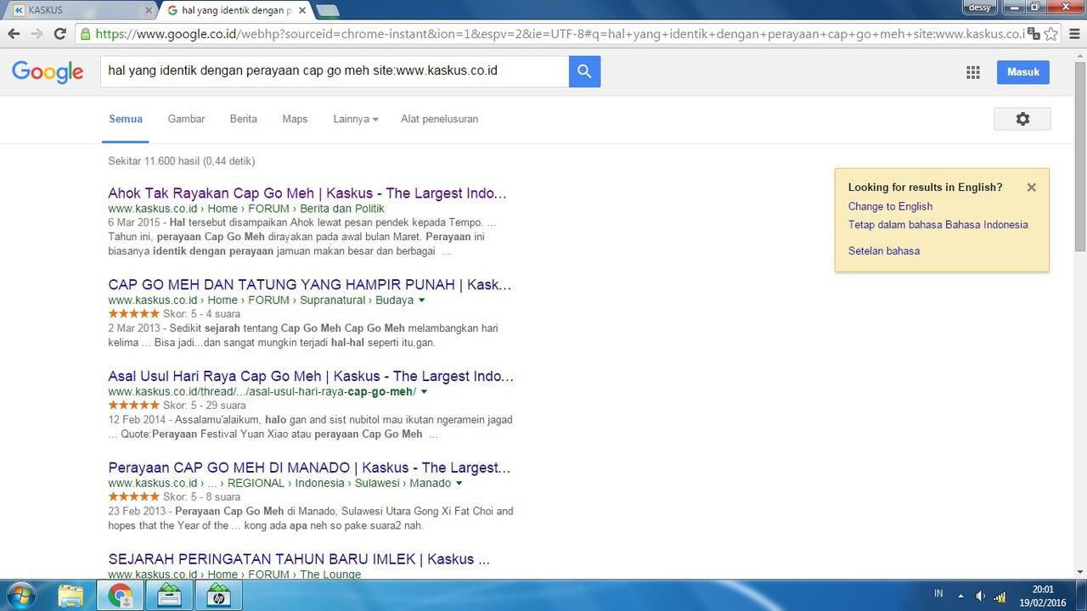Open Setelan bahasa language settings
This screenshot has width=1087, height=611.
tap(884, 250)
